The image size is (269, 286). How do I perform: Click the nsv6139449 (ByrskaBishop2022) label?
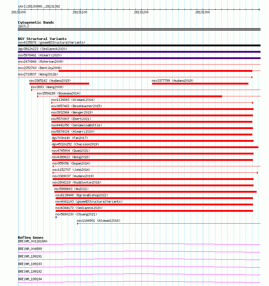(x=82, y=195)
